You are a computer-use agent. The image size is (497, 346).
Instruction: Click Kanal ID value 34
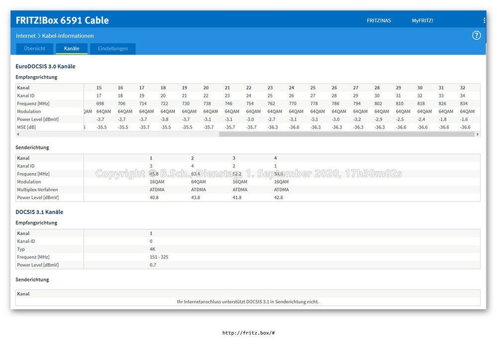click(463, 95)
